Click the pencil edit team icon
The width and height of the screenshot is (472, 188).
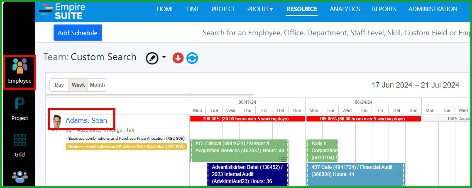[x=152, y=58]
